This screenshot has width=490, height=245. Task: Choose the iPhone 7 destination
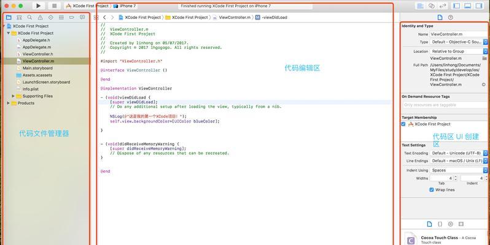[125, 6]
